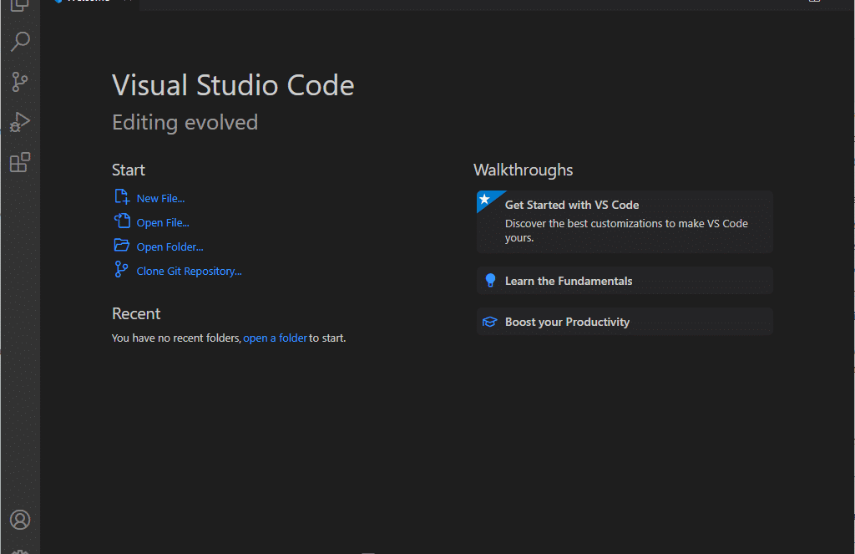Open the Search view in activity bar
Viewport: 855px width, 554px height.
pos(20,42)
